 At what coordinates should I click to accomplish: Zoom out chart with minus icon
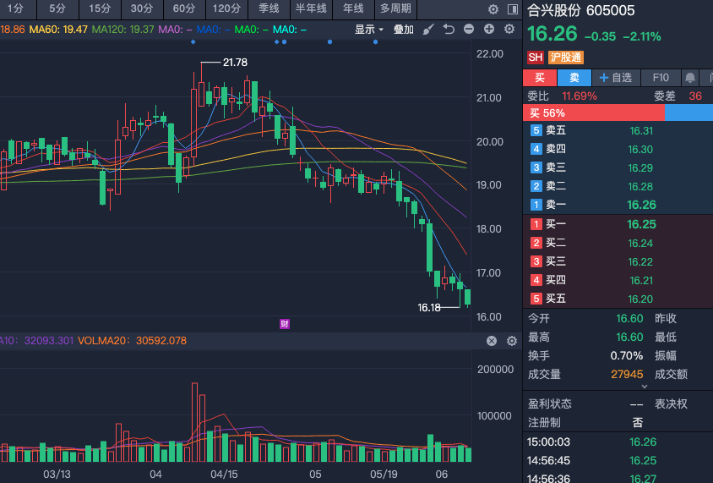point(469,30)
